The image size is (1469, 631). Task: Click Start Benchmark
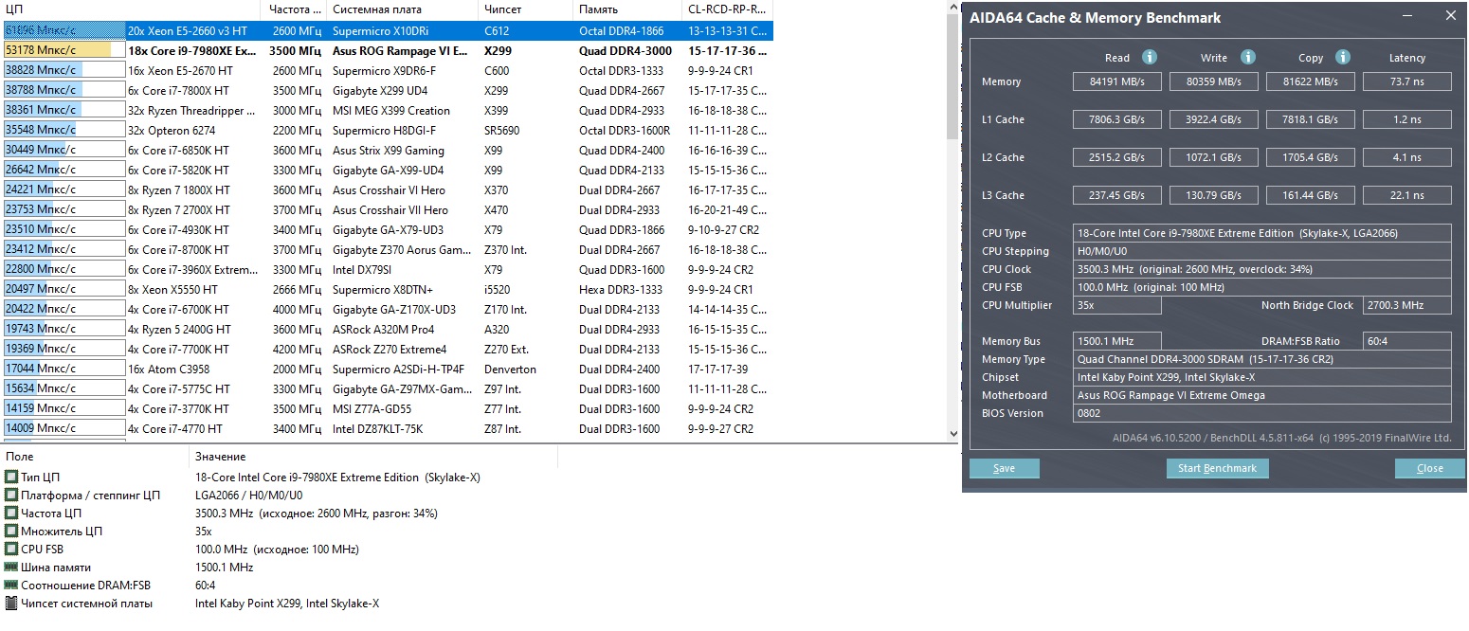point(1217,468)
